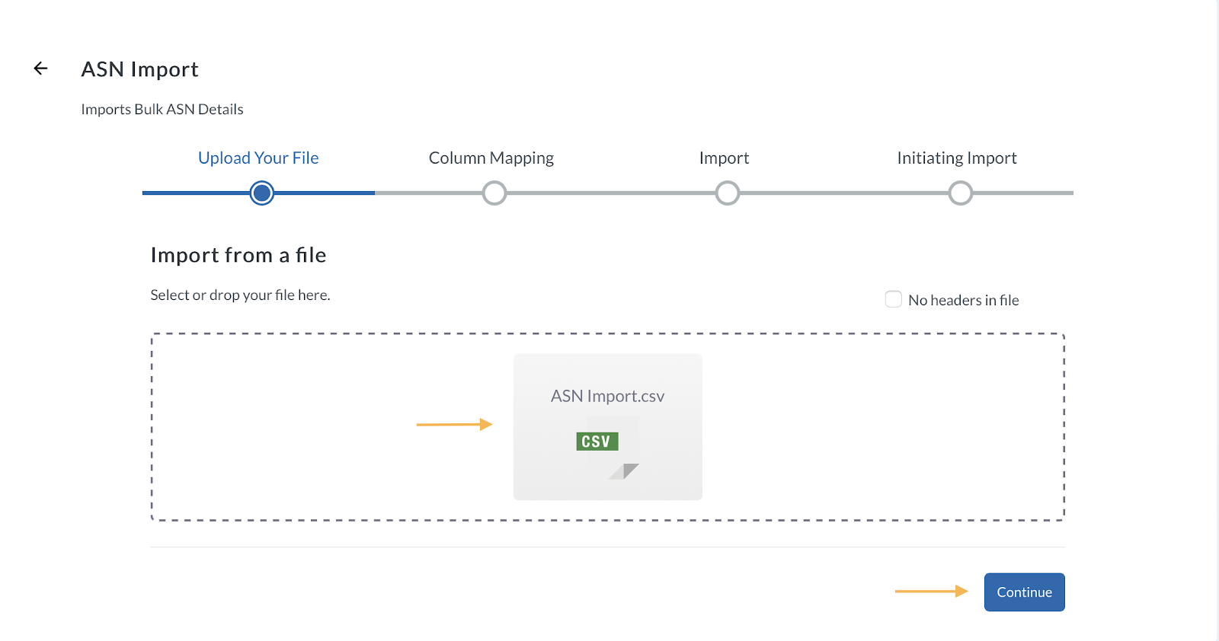
Task: Click the Import step circle
Action: [x=727, y=193]
